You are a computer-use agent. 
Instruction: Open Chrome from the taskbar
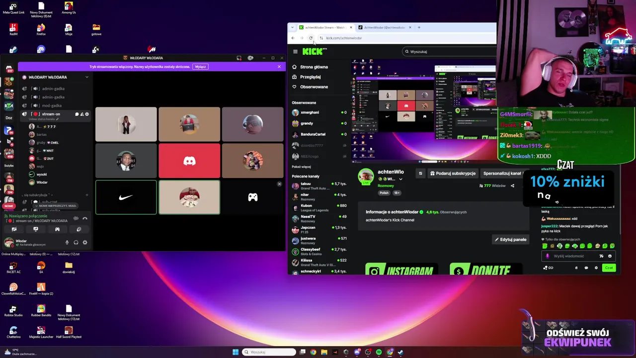pyautogui.click(x=313, y=352)
